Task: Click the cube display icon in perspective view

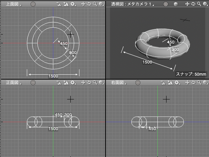Action: [x=176, y=4]
